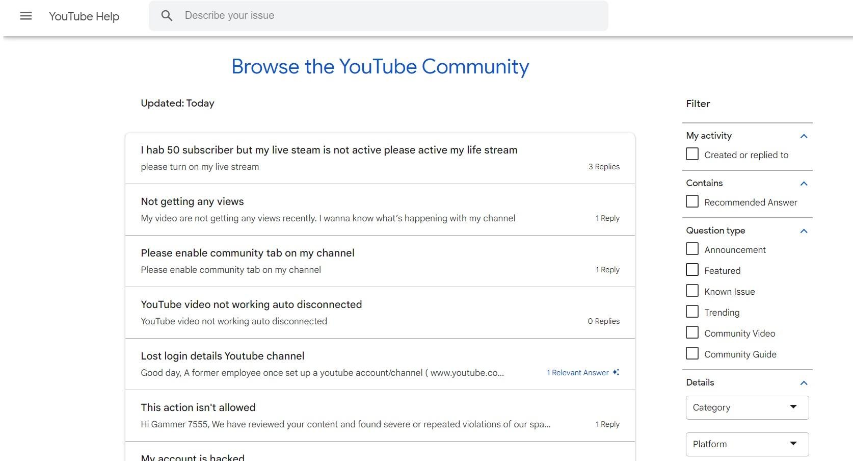Screen dimensions: 853x461
Task: Collapse the Contains filter section
Action: point(804,184)
